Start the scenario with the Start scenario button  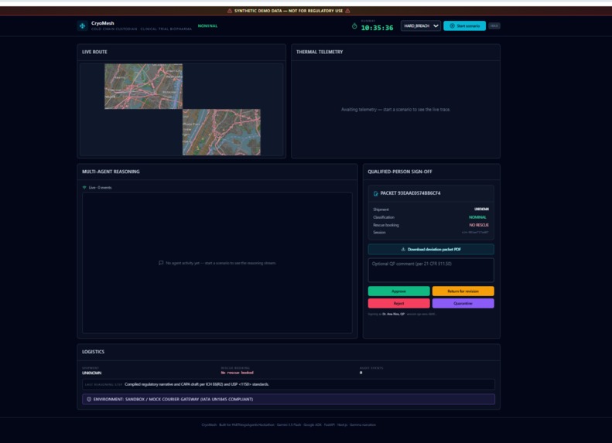point(464,26)
